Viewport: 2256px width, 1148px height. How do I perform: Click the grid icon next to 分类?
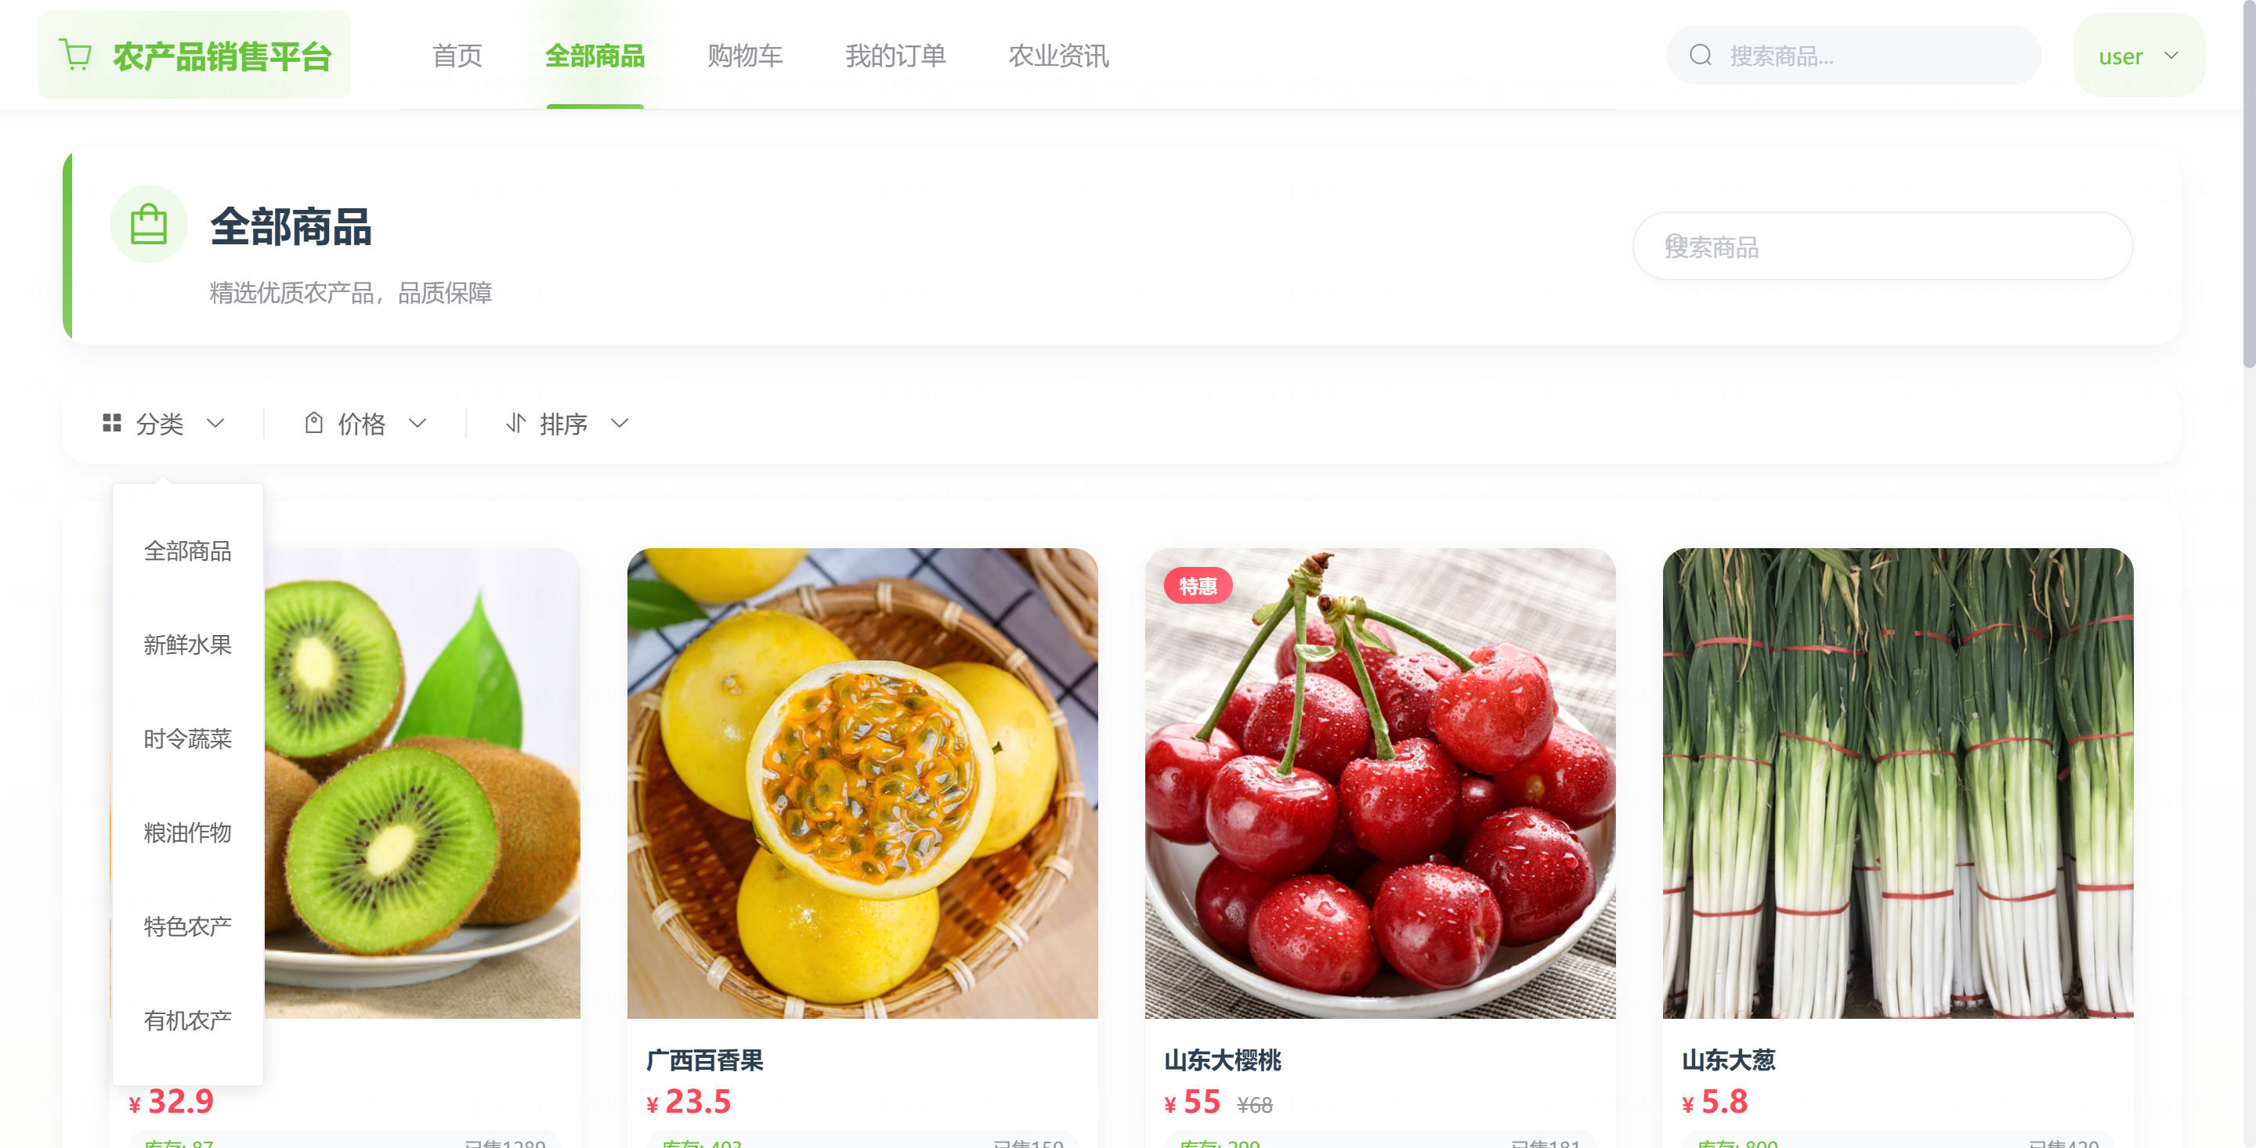point(112,423)
